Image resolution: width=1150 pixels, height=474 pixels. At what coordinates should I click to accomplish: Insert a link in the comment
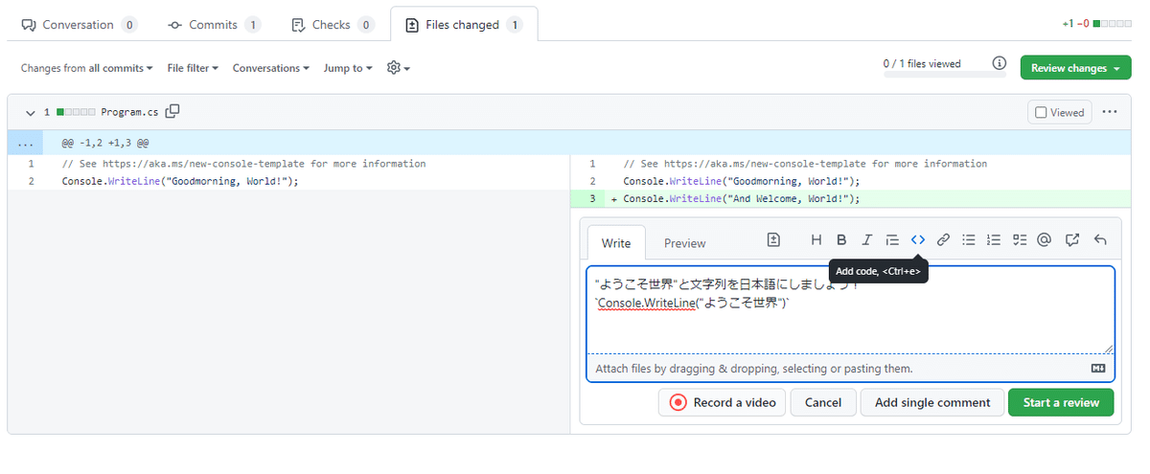coord(943,240)
